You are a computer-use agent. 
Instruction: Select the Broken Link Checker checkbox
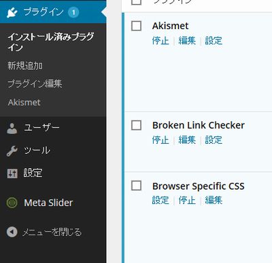point(136,125)
